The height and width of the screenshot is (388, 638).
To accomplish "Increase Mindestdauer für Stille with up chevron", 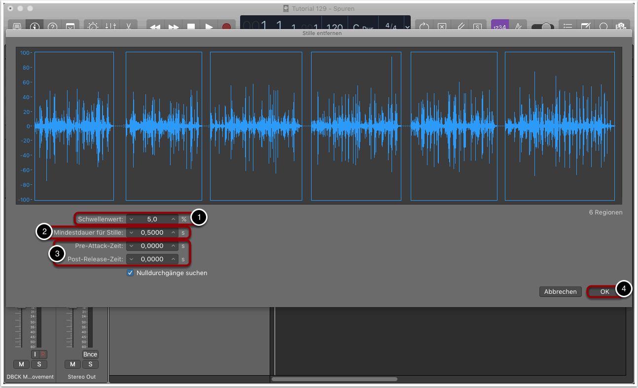I will tap(173, 232).
